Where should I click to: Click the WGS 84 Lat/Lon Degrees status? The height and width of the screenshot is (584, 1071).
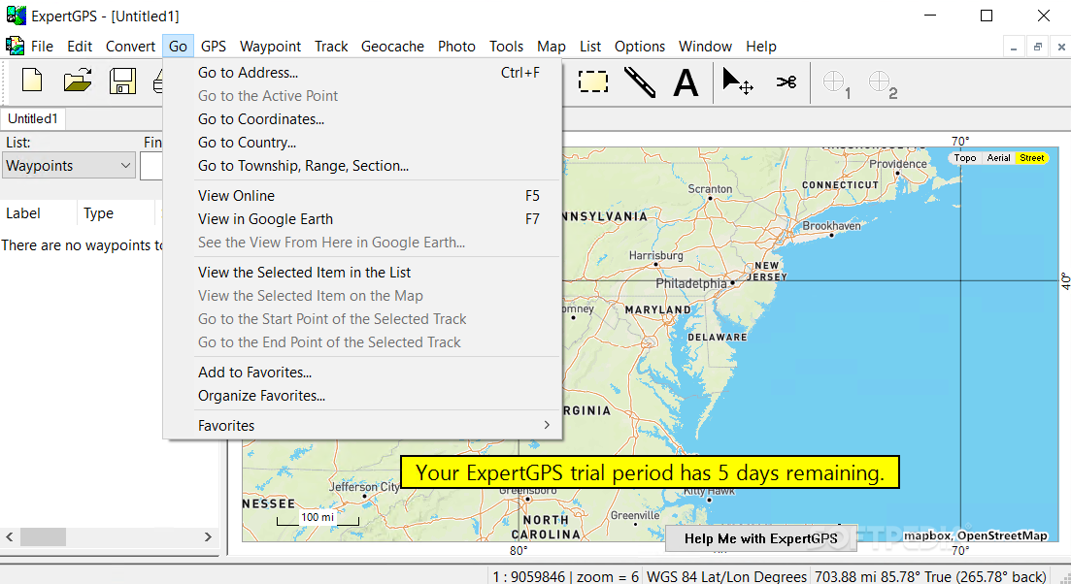[726, 576]
